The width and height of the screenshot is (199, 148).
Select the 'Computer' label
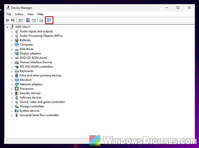(x=26, y=45)
